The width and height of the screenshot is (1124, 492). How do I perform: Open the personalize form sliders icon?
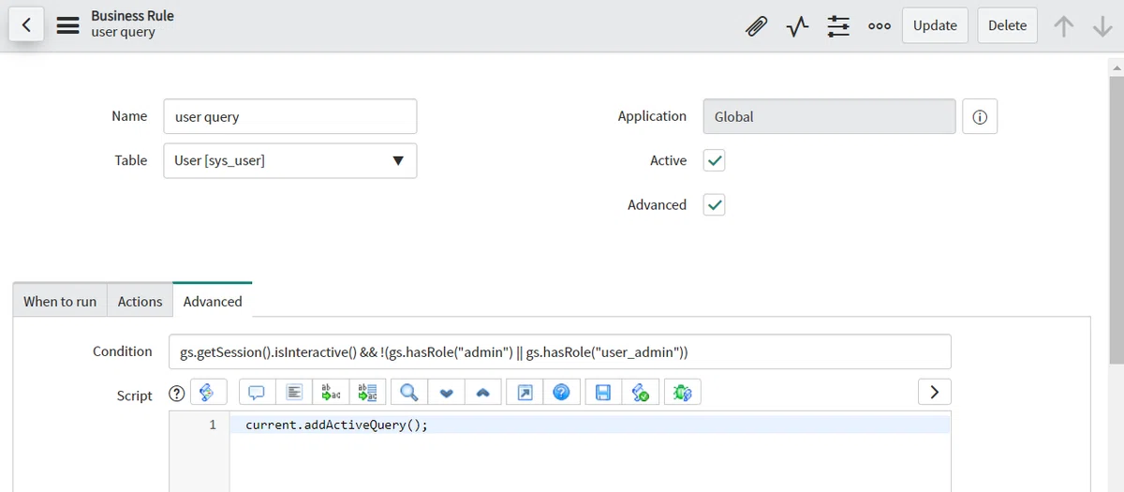[x=838, y=26]
